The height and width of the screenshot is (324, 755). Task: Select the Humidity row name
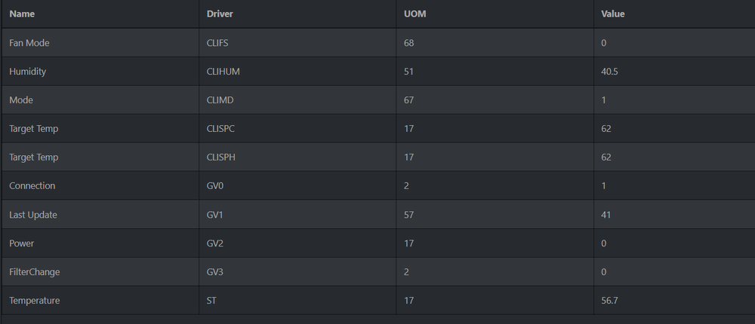click(x=28, y=72)
